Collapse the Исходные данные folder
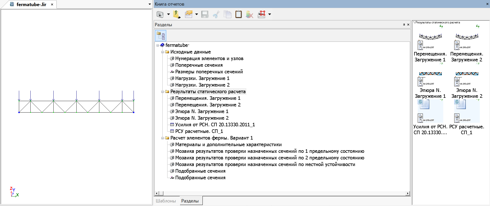Viewport: 490px width, 206px height. [162, 52]
